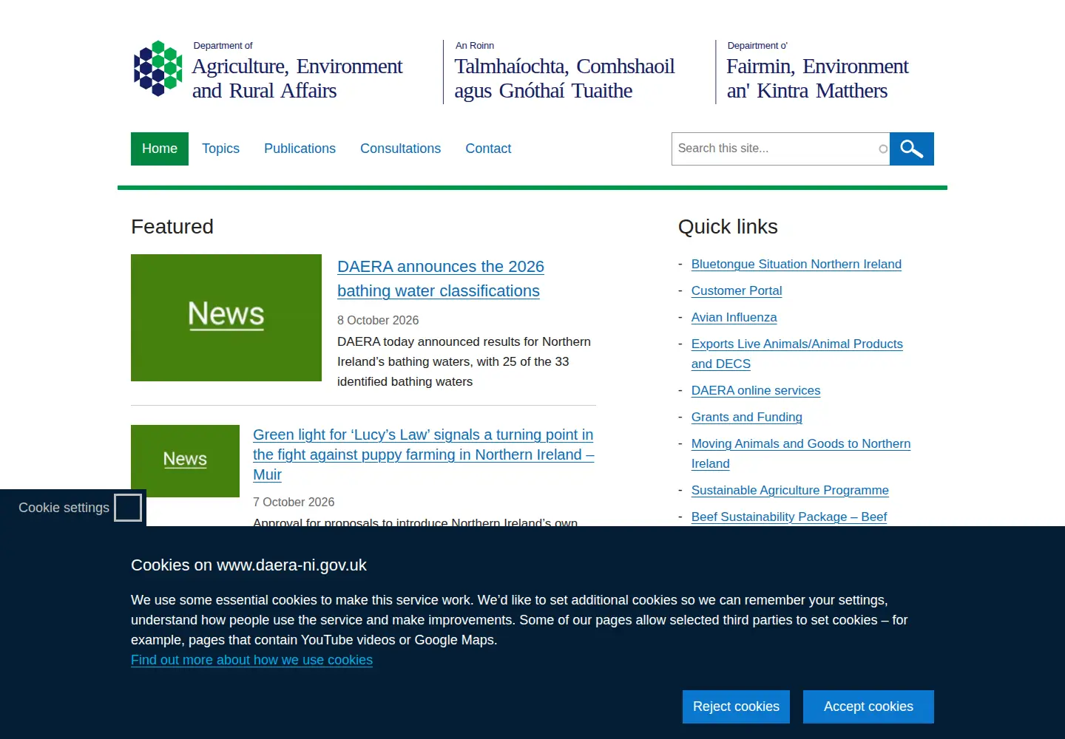Open the Home navigation tab
Viewport: 1065px width, 739px height.
point(160,149)
